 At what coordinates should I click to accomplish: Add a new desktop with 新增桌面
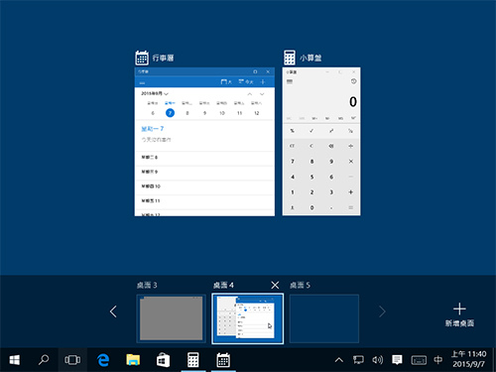[459, 314]
